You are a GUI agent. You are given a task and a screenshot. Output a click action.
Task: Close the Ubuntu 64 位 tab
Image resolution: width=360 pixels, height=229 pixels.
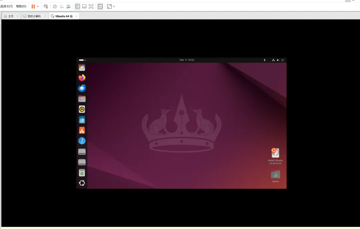click(76, 16)
